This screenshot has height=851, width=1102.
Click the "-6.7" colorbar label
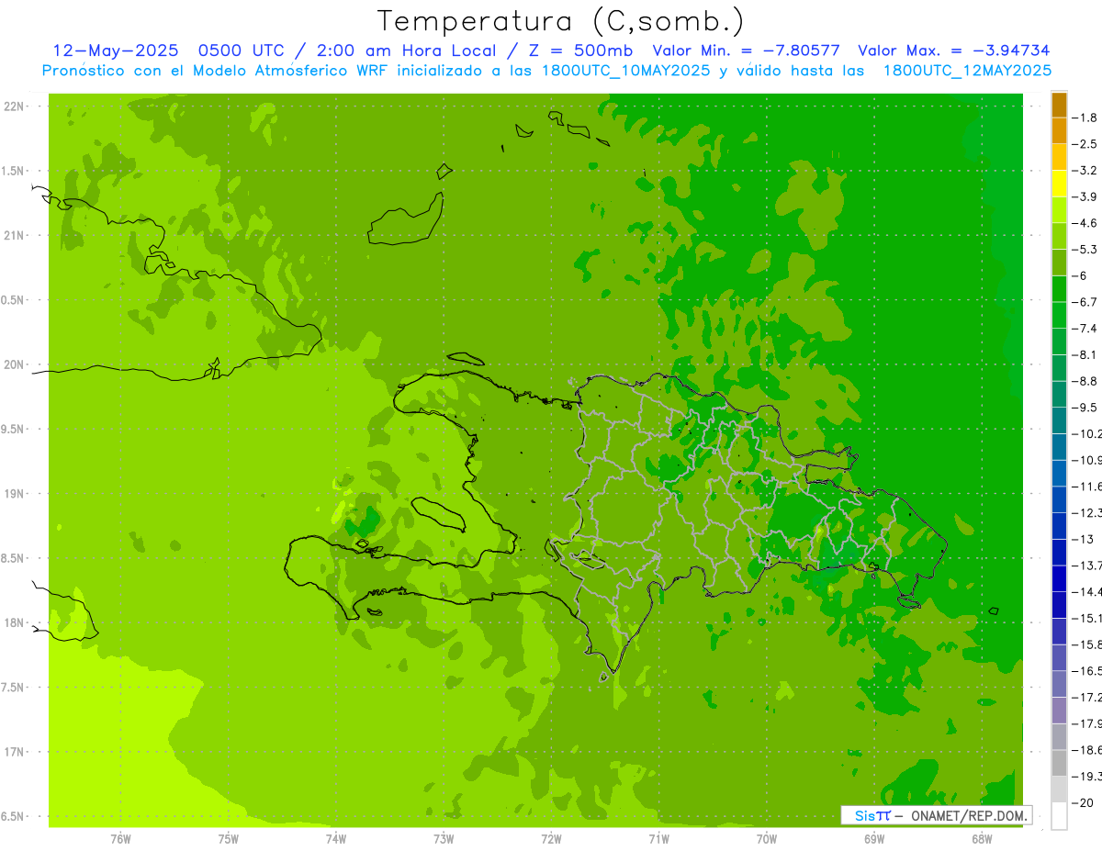point(1086,302)
